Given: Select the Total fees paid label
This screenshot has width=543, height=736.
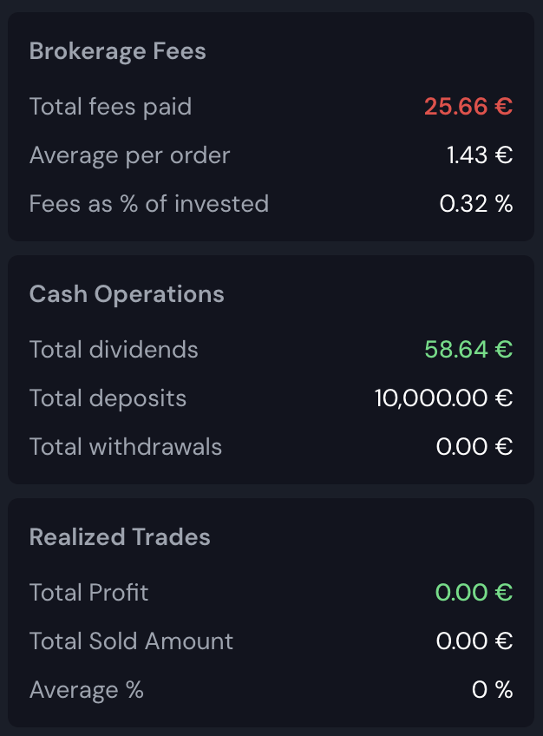Looking at the screenshot, I should 111,107.
